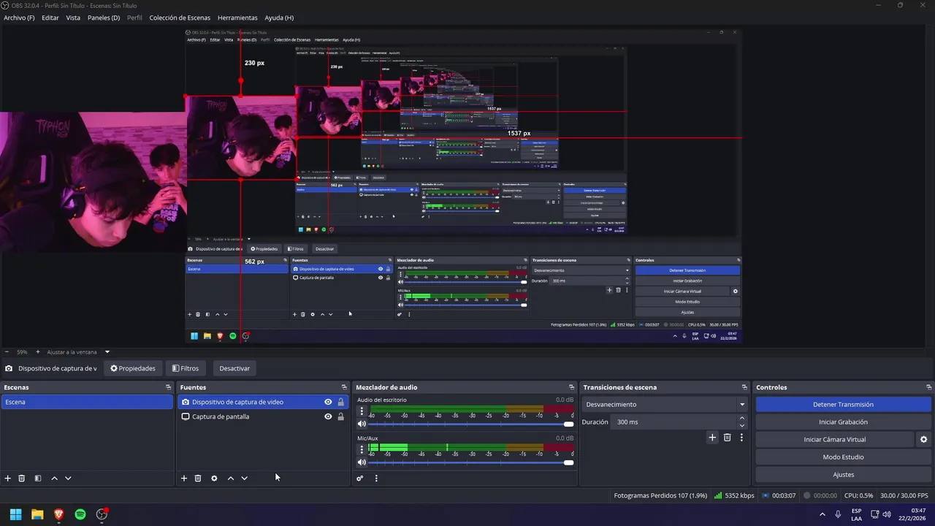Viewport: 935px width, 526px height.
Task: Open the audio mixer three-dot menu at the bottom
Action: [x=376, y=479]
